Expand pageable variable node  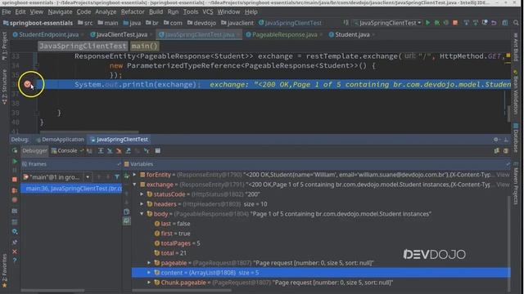click(x=149, y=263)
